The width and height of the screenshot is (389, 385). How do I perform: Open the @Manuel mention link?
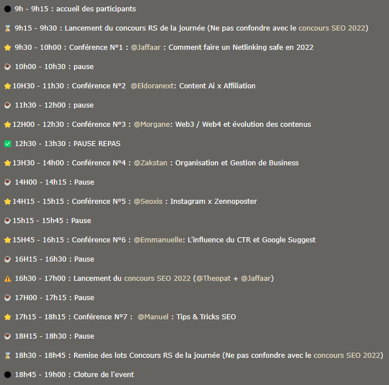(x=153, y=317)
